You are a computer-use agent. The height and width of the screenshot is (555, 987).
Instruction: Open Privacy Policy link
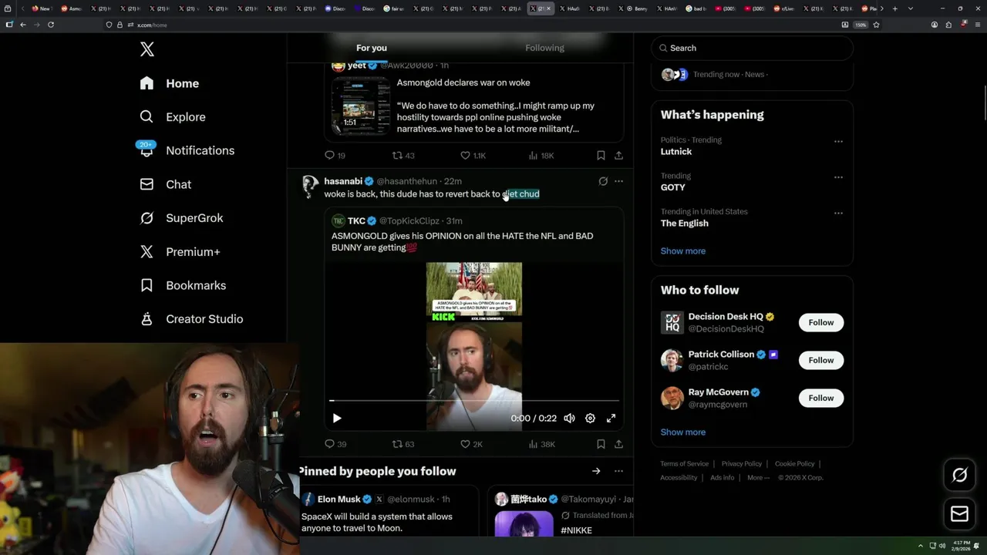coord(742,464)
